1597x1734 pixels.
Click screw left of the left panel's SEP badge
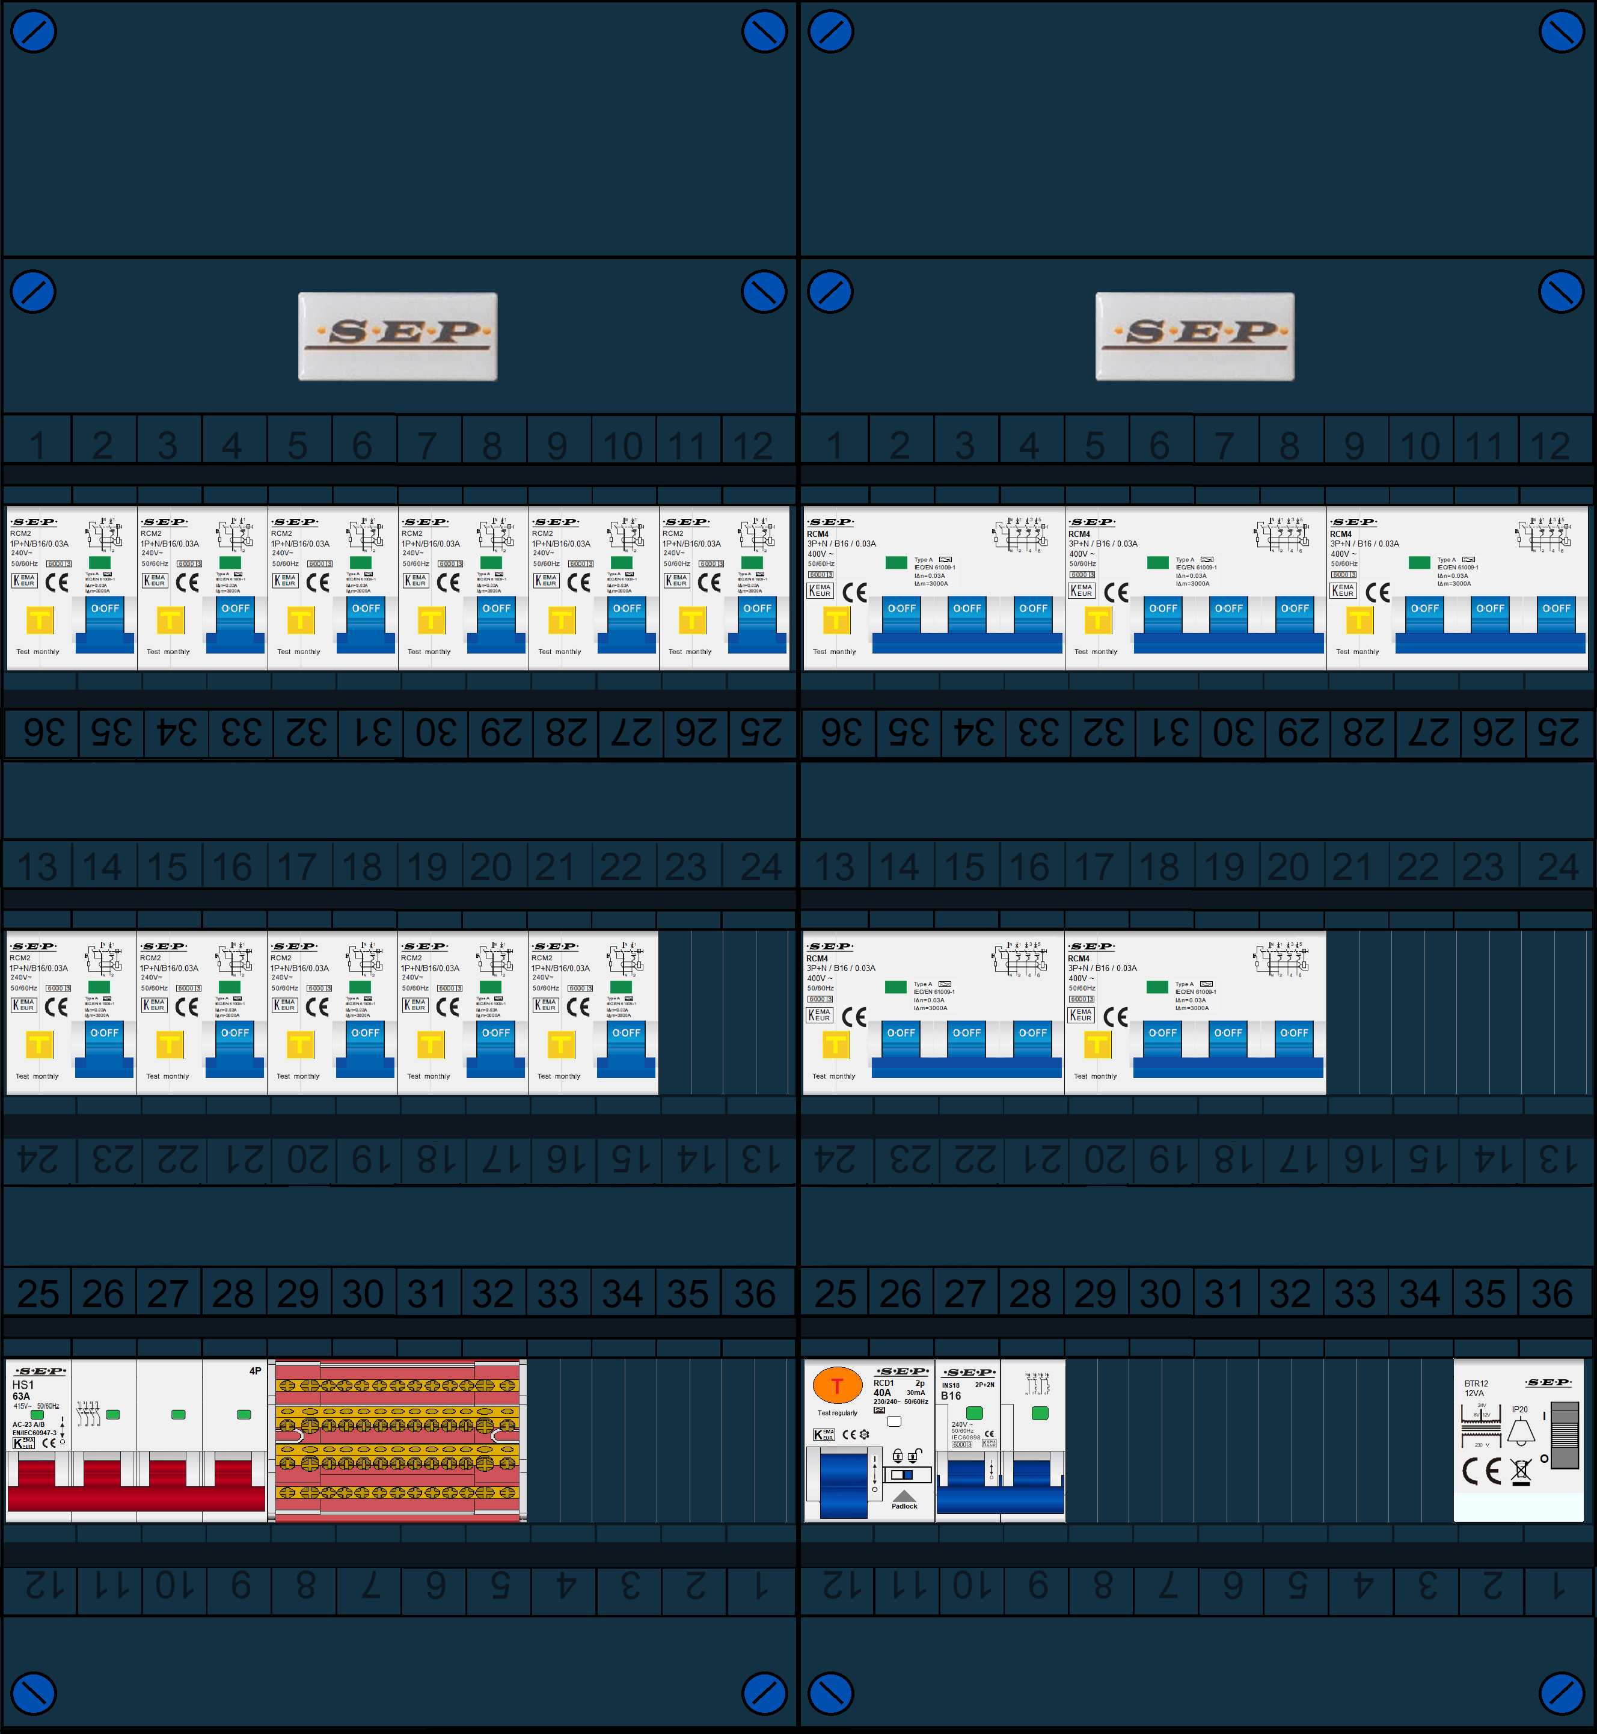[x=34, y=292]
